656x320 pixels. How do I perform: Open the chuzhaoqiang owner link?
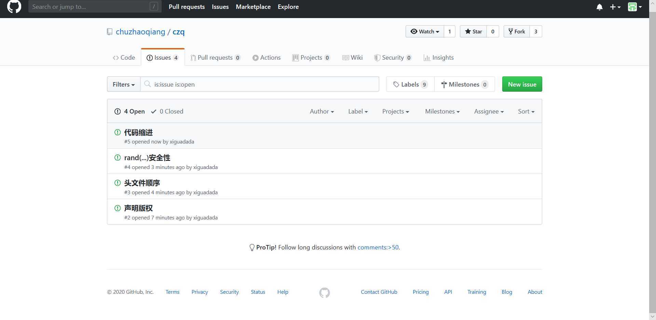(x=140, y=32)
